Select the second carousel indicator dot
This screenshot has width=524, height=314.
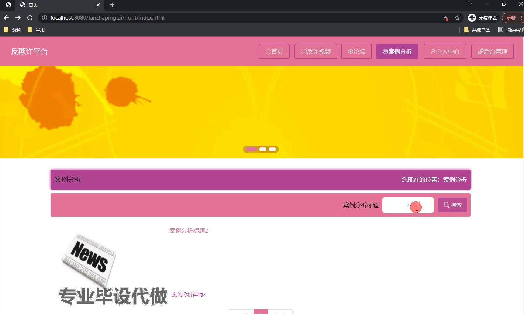[262, 149]
